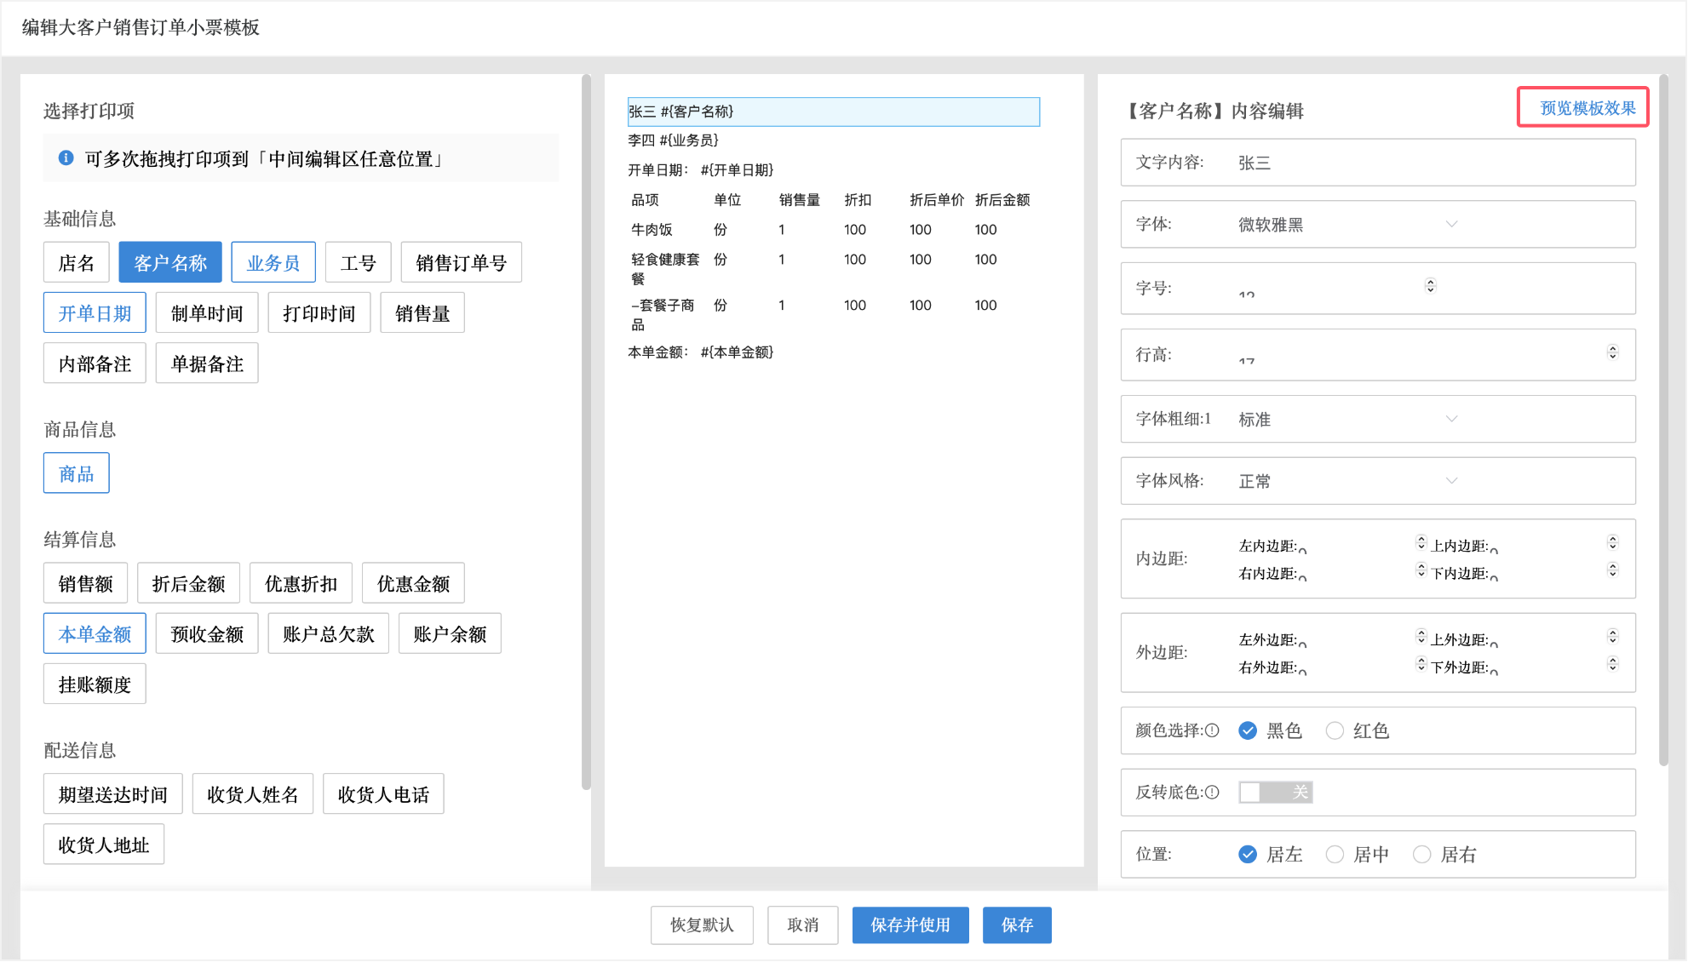Select the center alignment radio option

point(1335,855)
